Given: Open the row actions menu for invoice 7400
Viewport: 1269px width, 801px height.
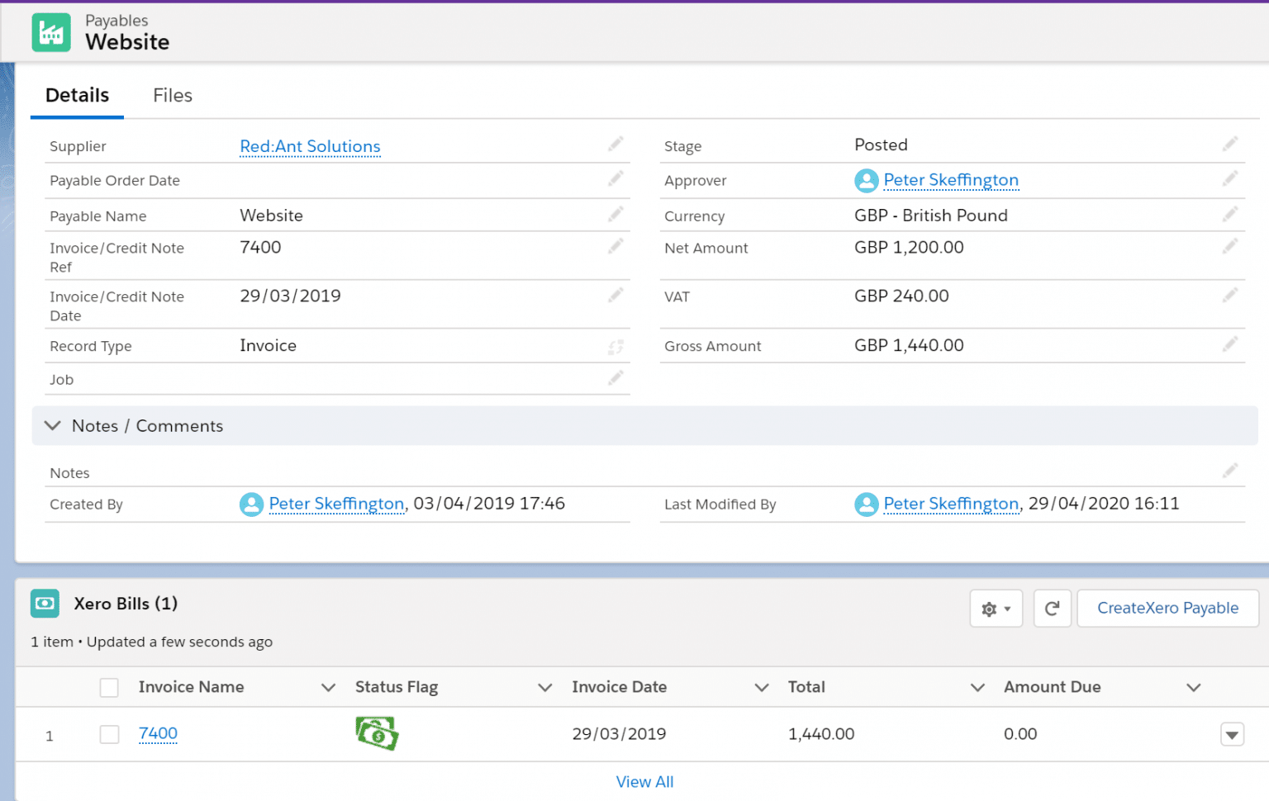Looking at the screenshot, I should click(1232, 734).
